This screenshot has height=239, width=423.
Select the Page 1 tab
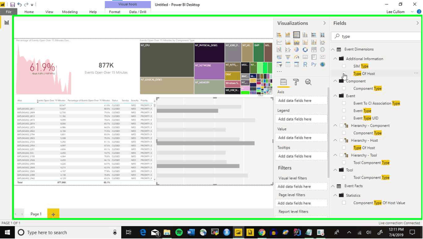tap(36, 214)
